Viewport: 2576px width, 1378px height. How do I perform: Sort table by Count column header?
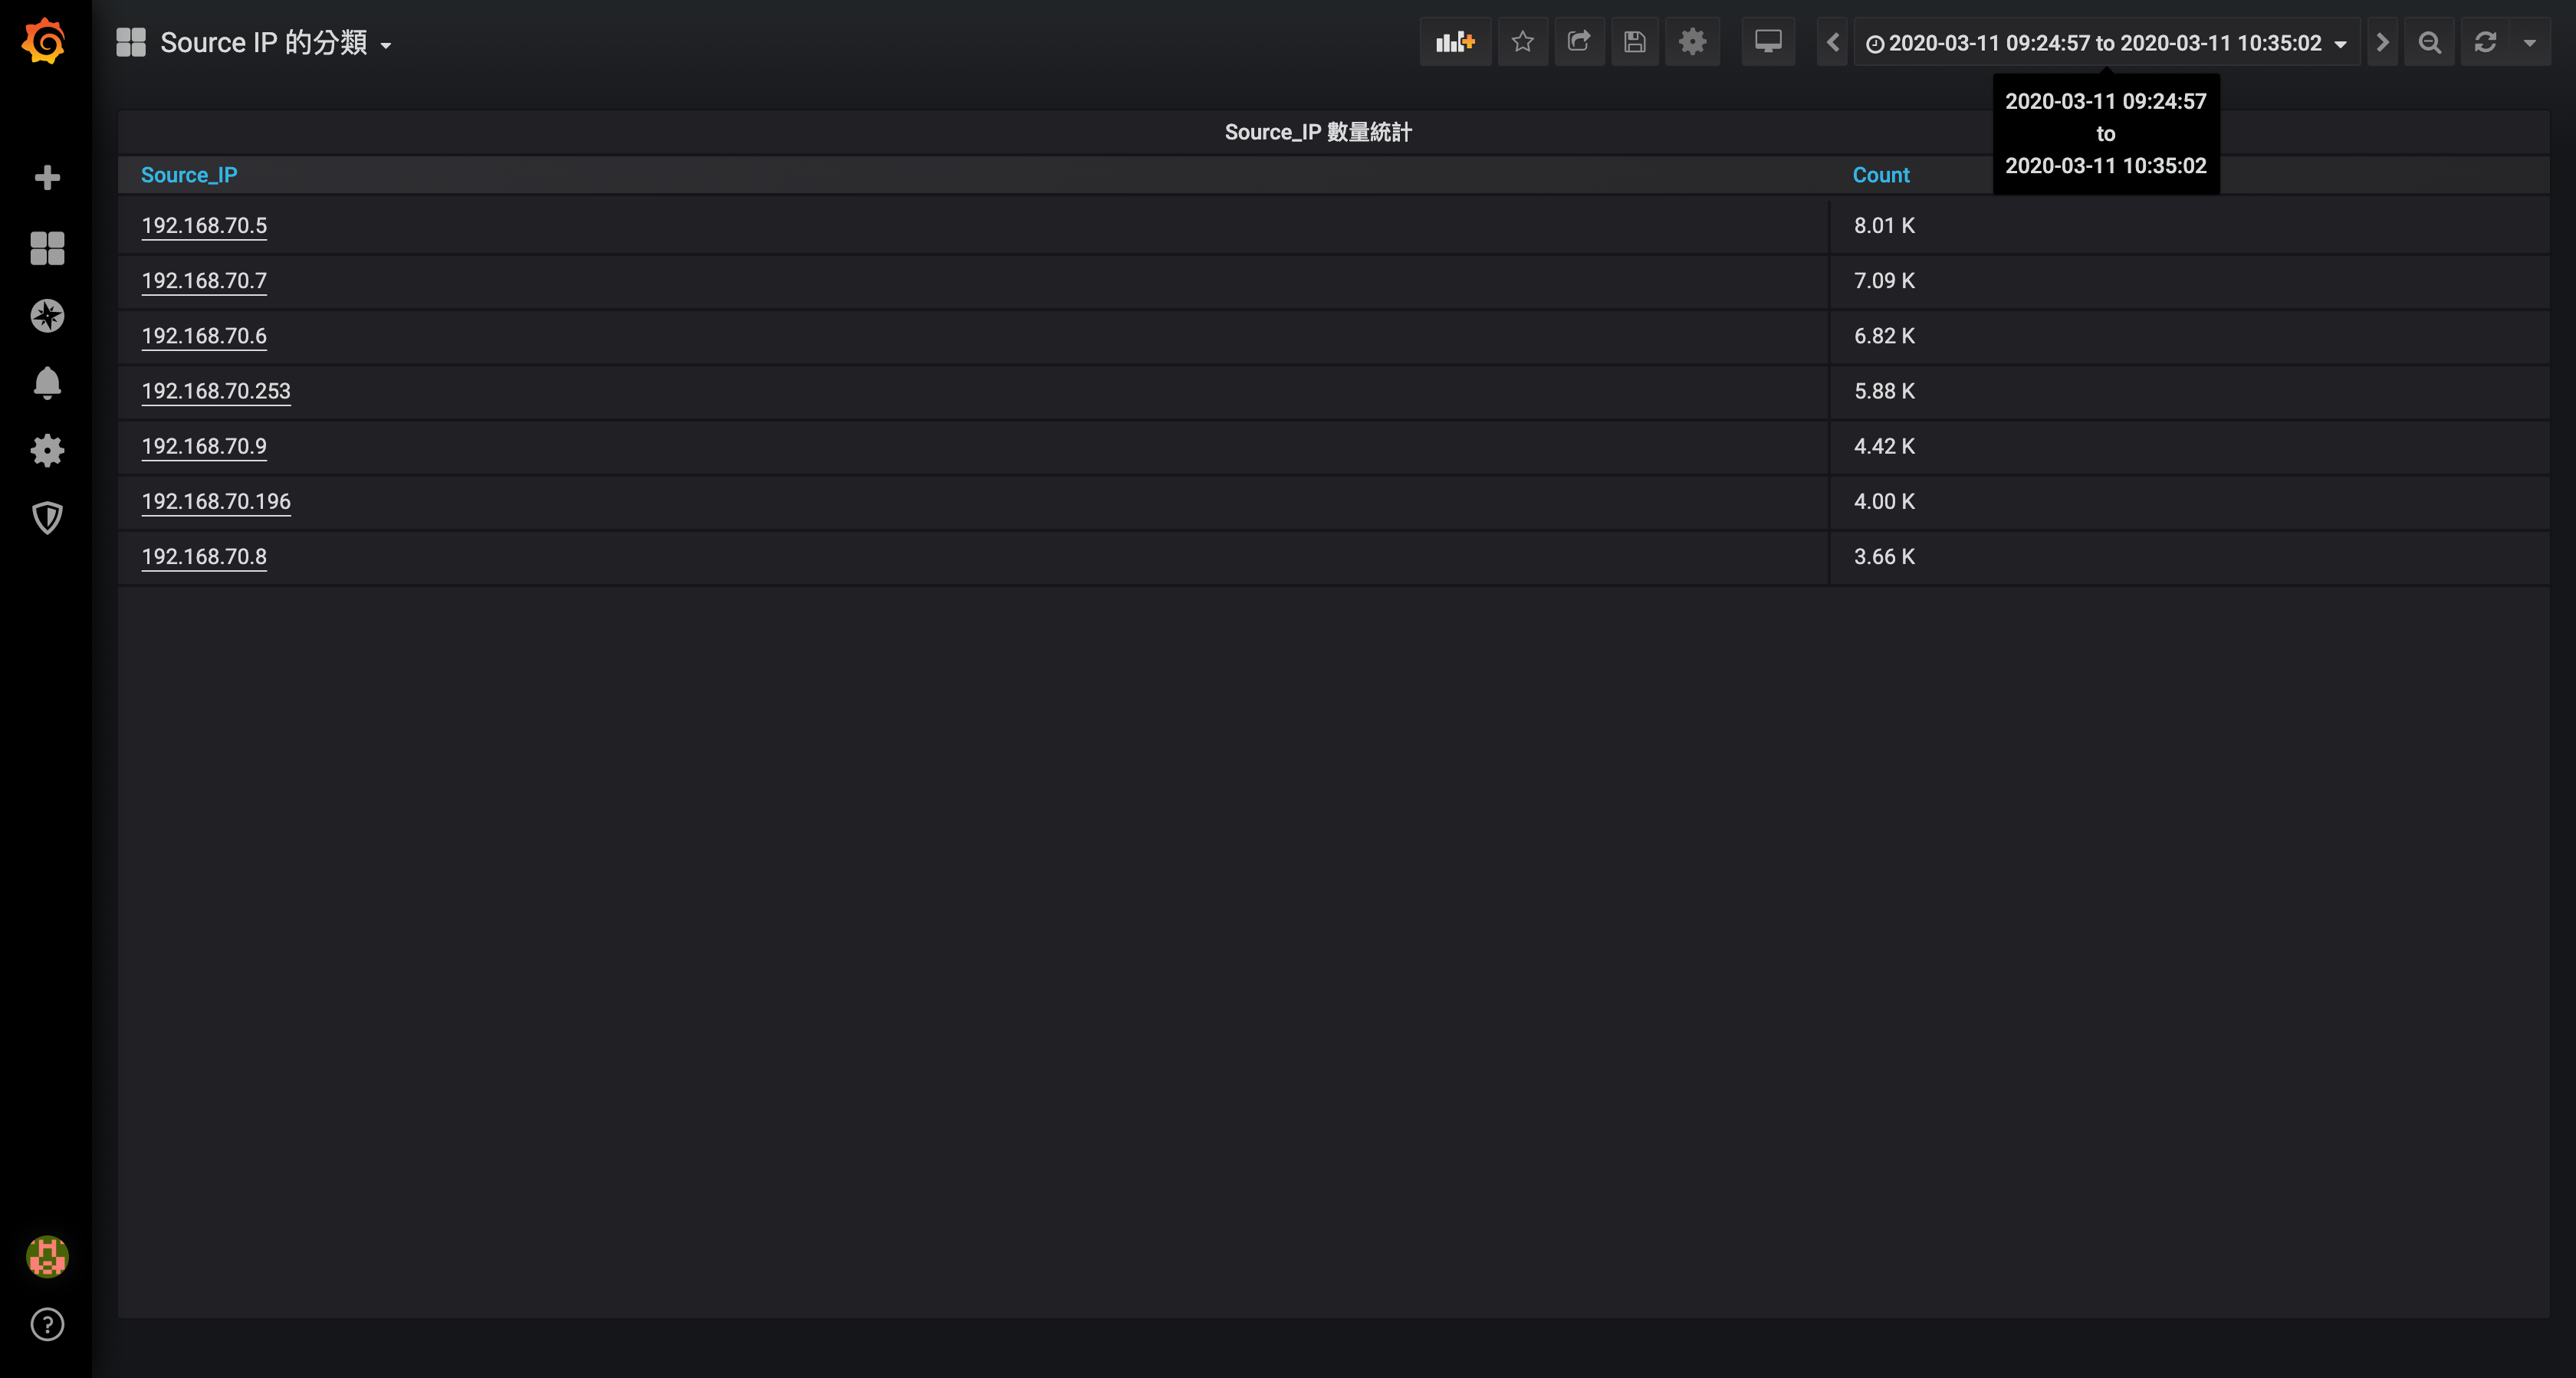[1881, 175]
